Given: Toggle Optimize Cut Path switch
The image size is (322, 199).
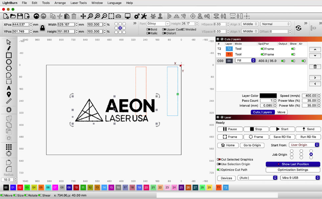Looking at the screenshot, I should 219,170.
